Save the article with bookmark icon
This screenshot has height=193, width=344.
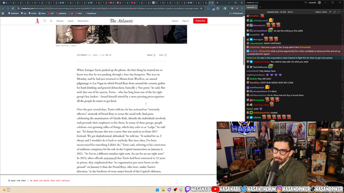pyautogui.click(x=163, y=55)
